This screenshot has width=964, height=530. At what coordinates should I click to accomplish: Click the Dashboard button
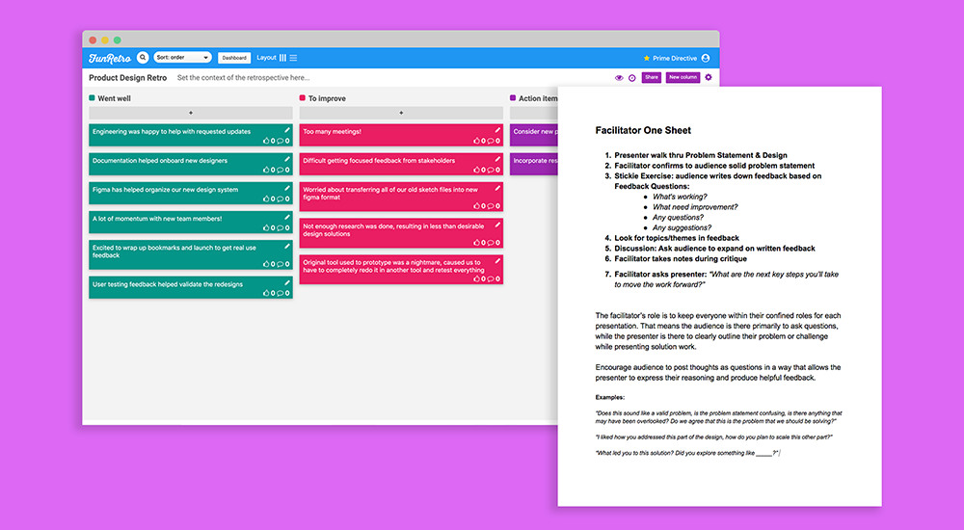click(234, 58)
